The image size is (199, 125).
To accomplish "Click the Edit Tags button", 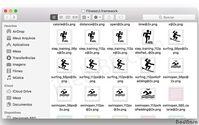I will click(x=121, y=17).
